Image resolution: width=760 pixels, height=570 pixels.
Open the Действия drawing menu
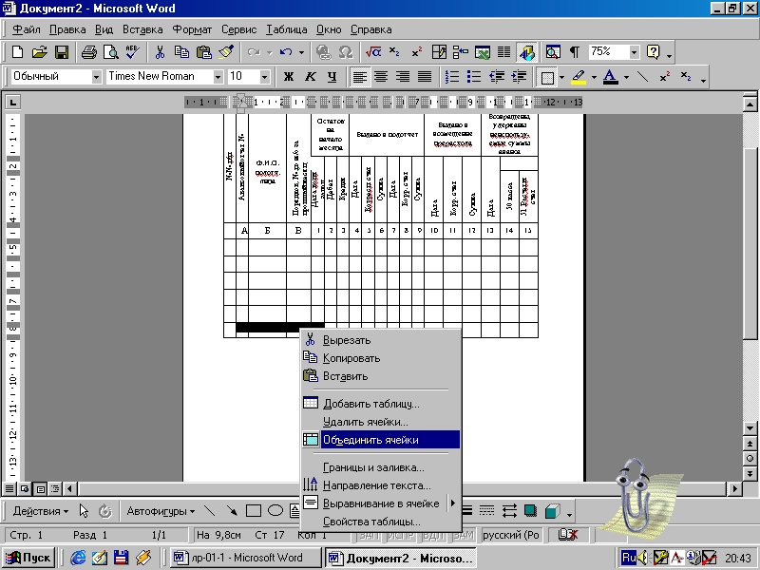pos(41,511)
